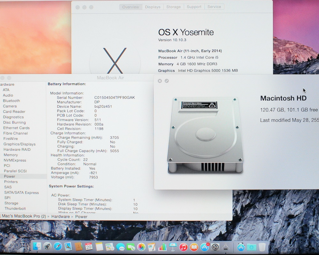Click Version 10.10.3 text
Viewport: 319px width, 255px height.
(172, 40)
